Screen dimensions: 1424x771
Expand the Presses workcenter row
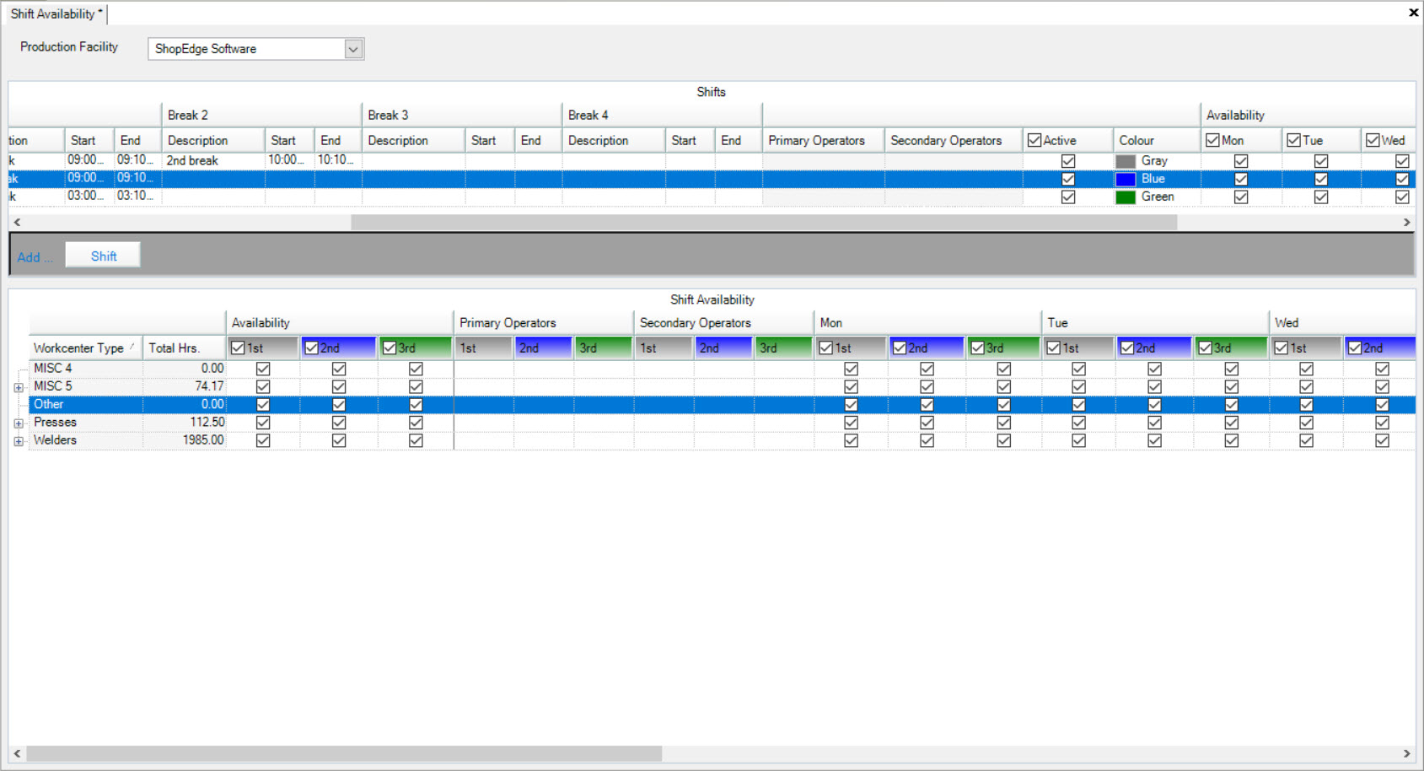coord(19,423)
